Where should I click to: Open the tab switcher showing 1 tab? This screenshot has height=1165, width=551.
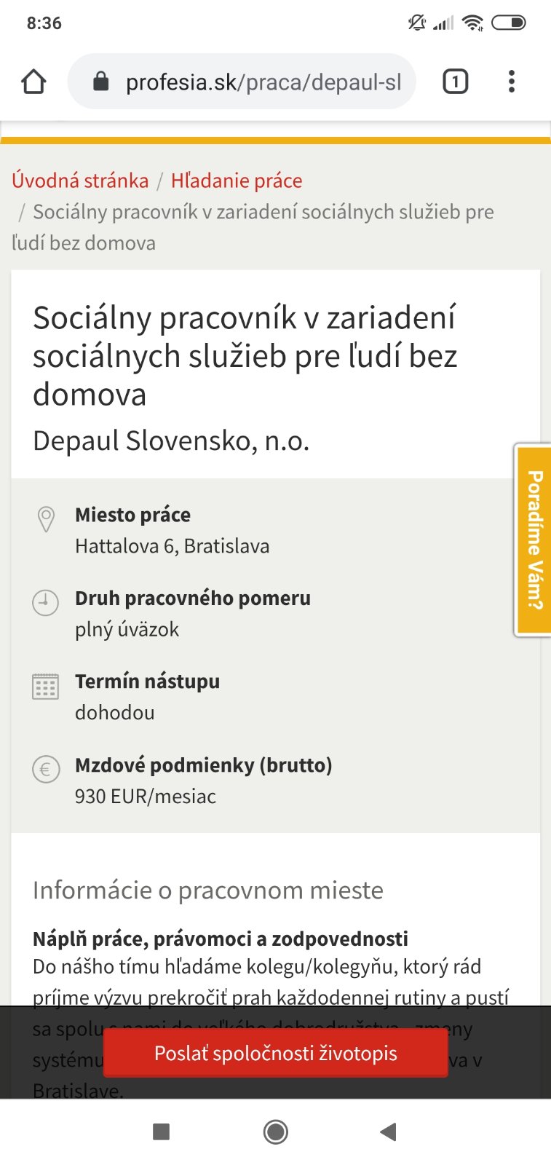(455, 82)
